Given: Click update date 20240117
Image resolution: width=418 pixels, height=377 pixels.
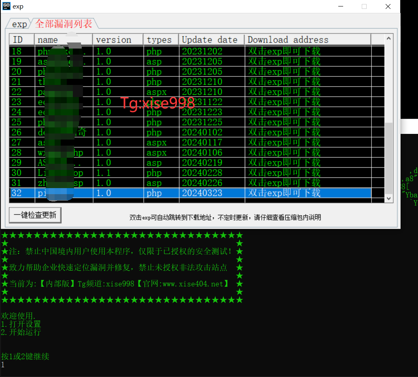Looking at the screenshot, I should [202, 142].
